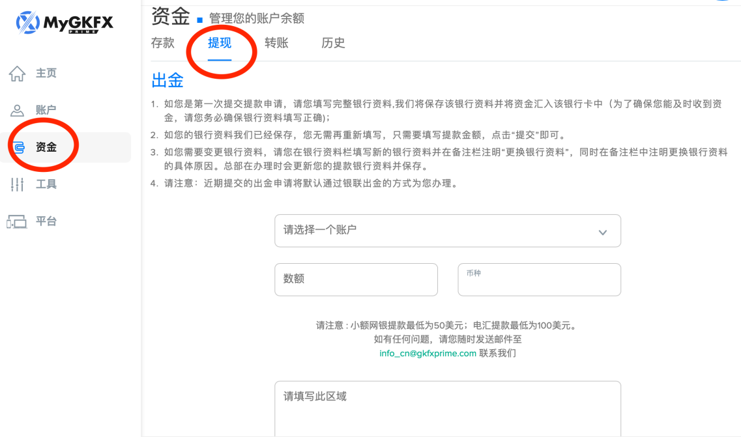This screenshot has height=437, width=741.
Task: Click the person icon for 账户
Action: tap(17, 111)
